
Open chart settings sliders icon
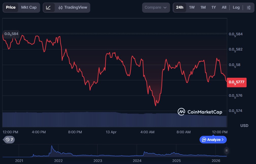point(249,7)
